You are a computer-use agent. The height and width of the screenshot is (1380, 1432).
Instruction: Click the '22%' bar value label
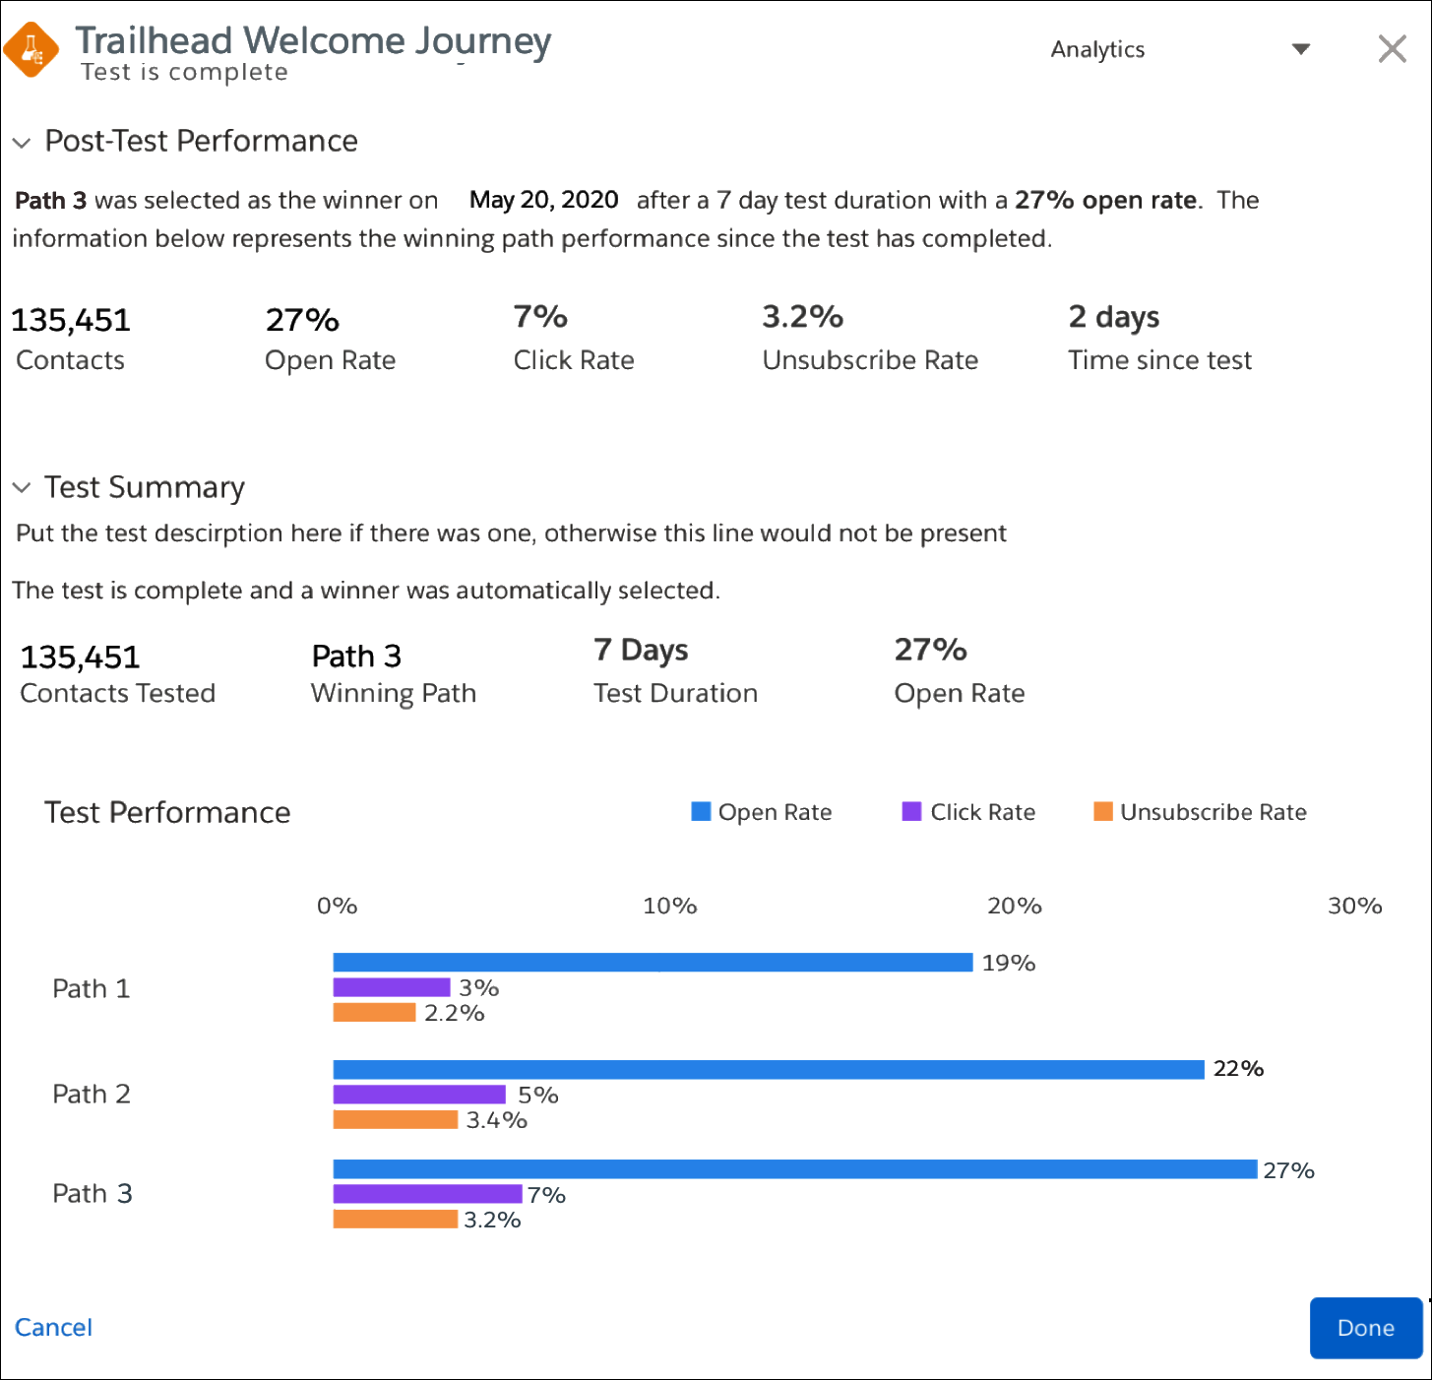click(x=1239, y=1069)
